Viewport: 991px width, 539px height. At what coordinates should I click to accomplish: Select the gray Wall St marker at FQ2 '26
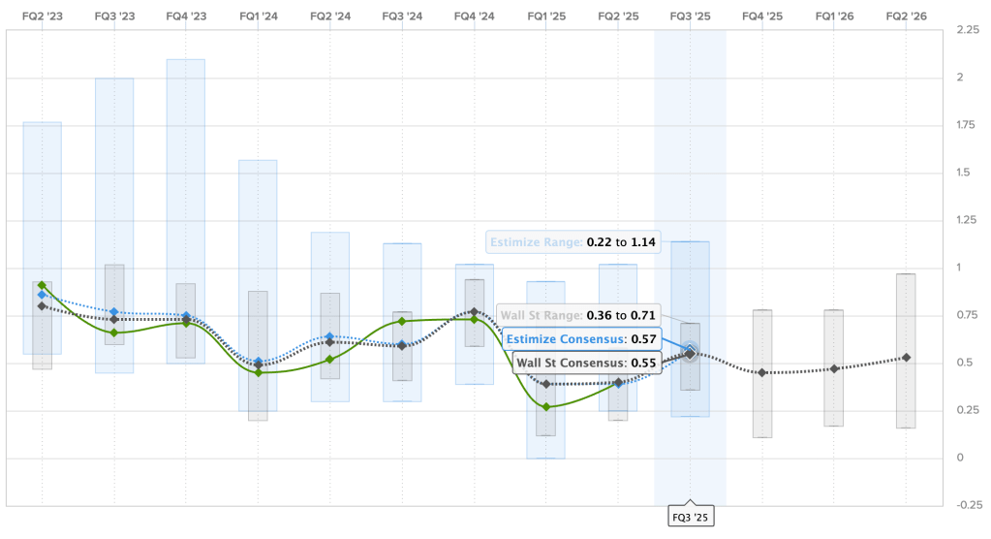pyautogui.click(x=906, y=358)
